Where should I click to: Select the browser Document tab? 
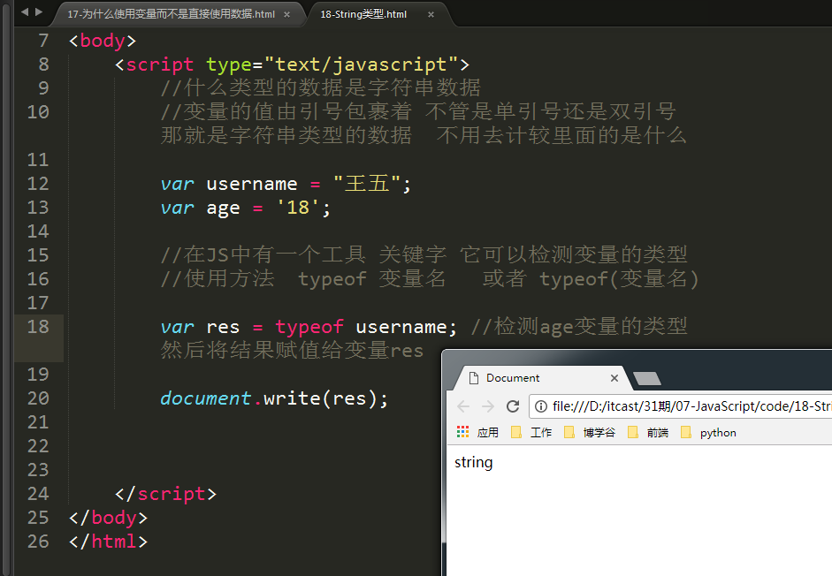(x=539, y=378)
